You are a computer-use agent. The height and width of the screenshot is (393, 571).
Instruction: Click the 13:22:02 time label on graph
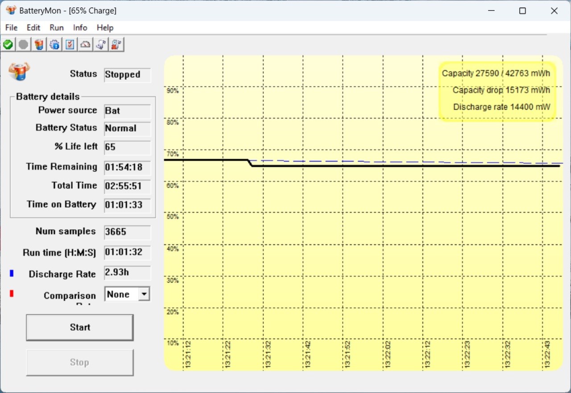tap(388, 355)
